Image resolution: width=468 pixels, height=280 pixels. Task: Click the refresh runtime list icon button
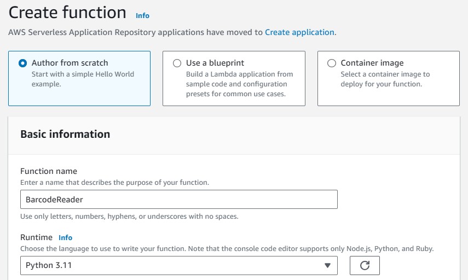(364, 266)
